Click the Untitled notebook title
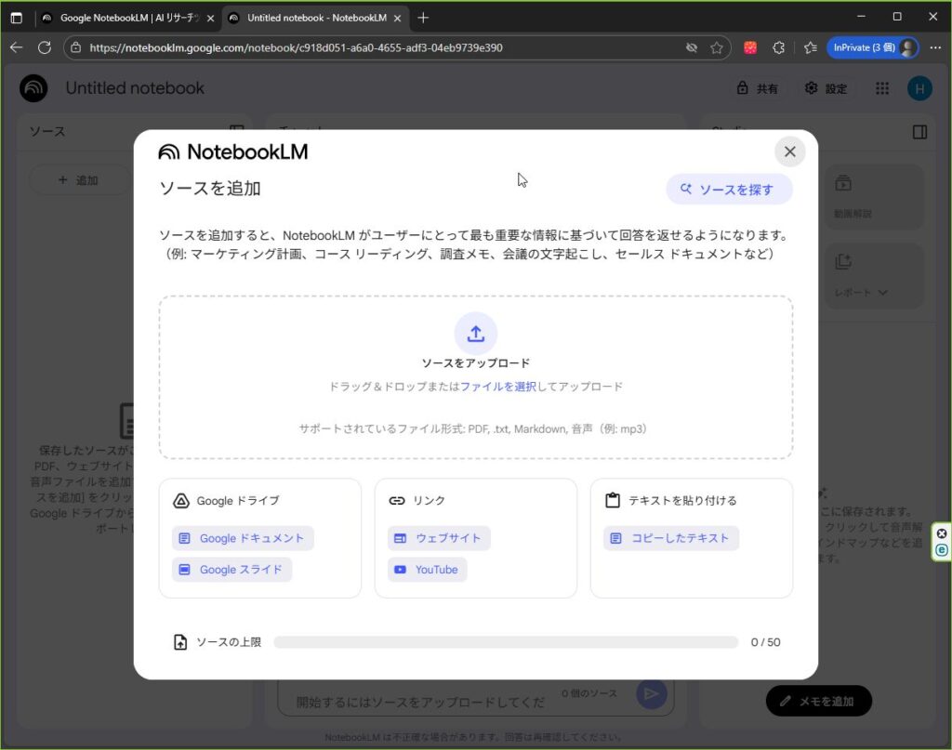 (x=135, y=88)
